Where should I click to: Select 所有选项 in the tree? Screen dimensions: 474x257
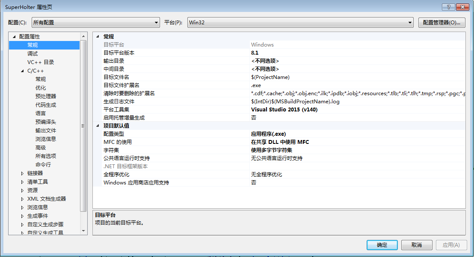tap(46, 156)
